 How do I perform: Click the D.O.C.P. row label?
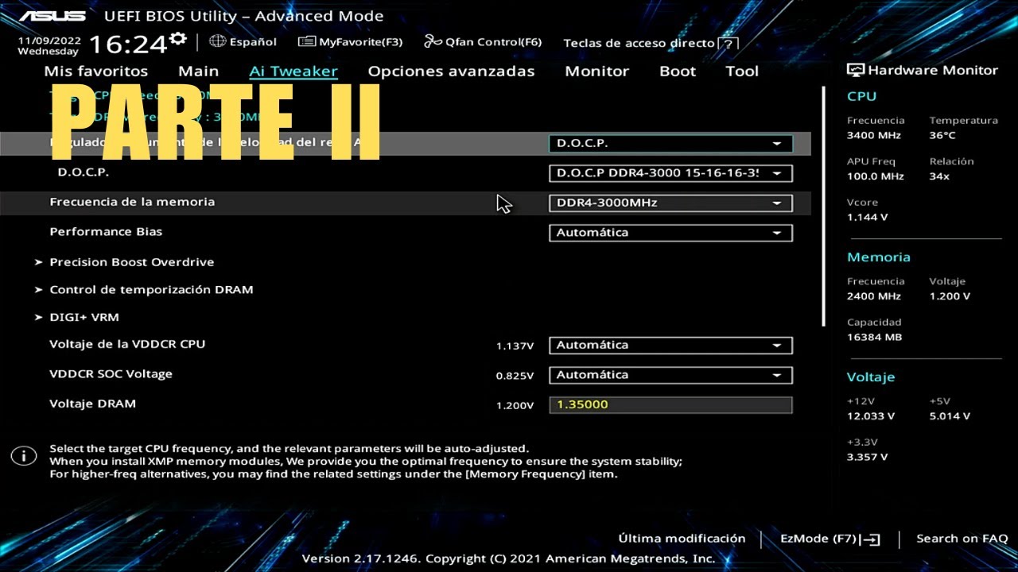(83, 172)
